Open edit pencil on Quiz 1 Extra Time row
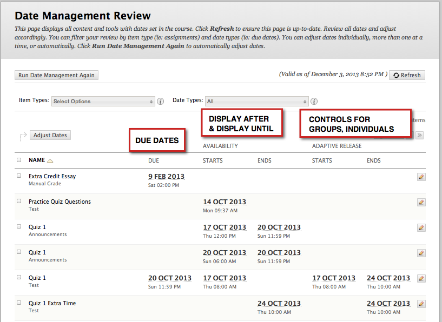442x322 pixels. (x=421, y=304)
